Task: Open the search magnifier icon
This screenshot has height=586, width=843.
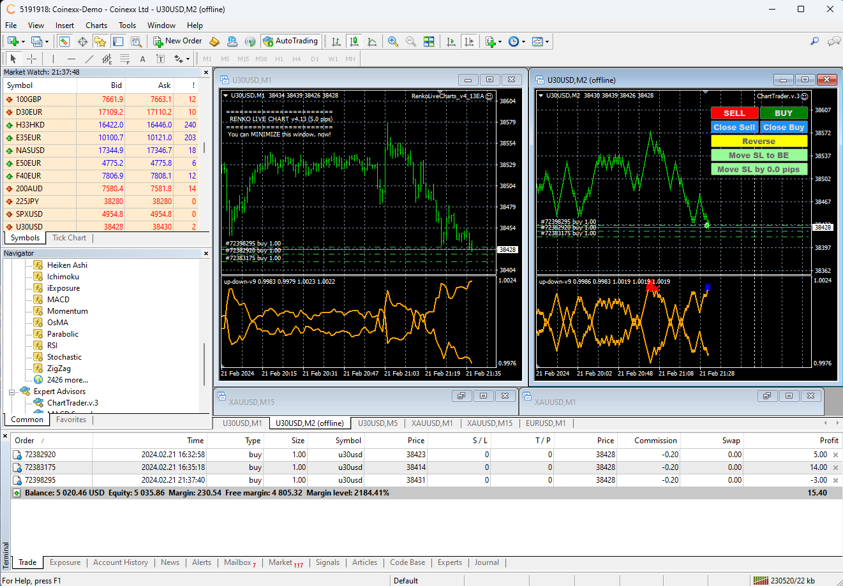Action: [814, 41]
